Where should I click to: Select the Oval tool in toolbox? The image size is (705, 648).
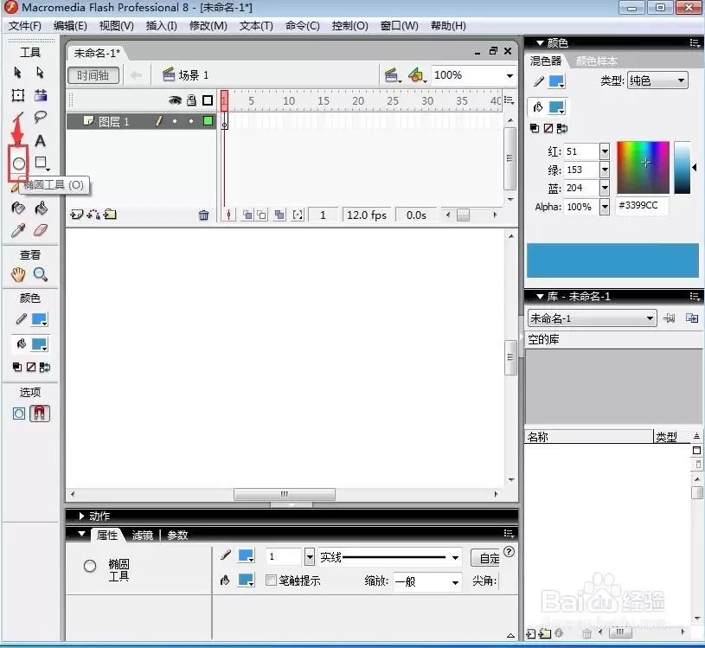(18, 164)
